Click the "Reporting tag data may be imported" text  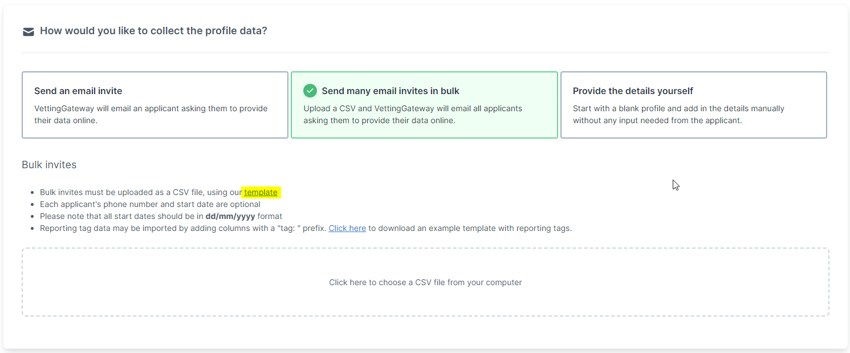point(105,228)
